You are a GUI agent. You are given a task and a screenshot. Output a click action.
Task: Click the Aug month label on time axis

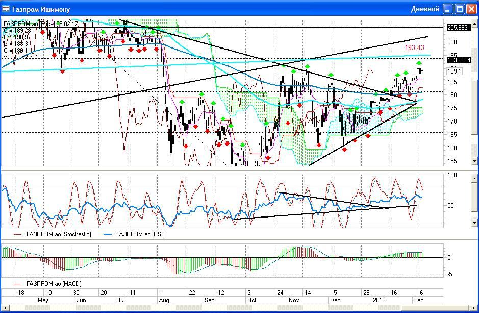[164, 300]
